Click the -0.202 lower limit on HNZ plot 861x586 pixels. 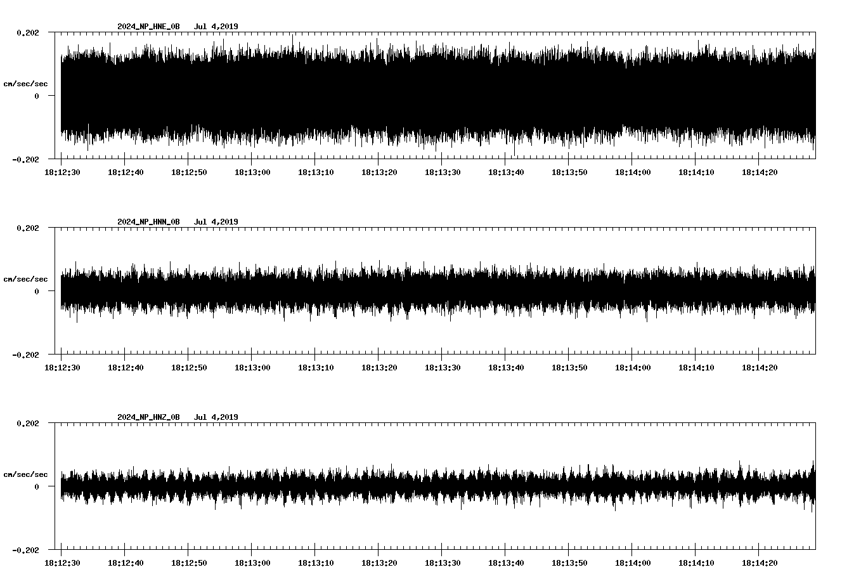tap(25, 550)
